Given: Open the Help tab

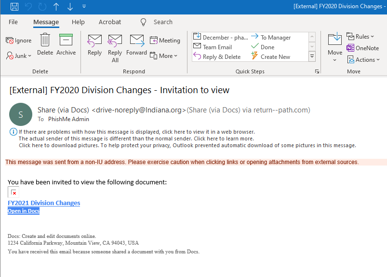Looking at the screenshot, I should 78,22.
